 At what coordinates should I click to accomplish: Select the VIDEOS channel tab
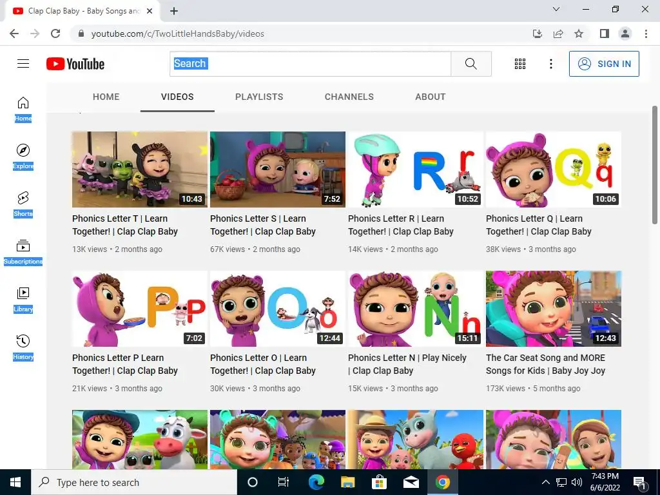177,97
